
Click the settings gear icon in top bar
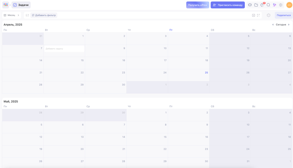coord(250,5)
